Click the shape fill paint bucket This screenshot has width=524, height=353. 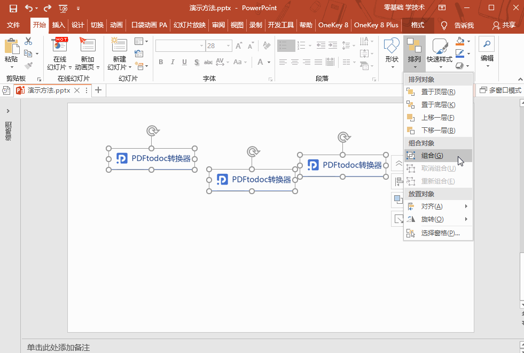coord(460,42)
